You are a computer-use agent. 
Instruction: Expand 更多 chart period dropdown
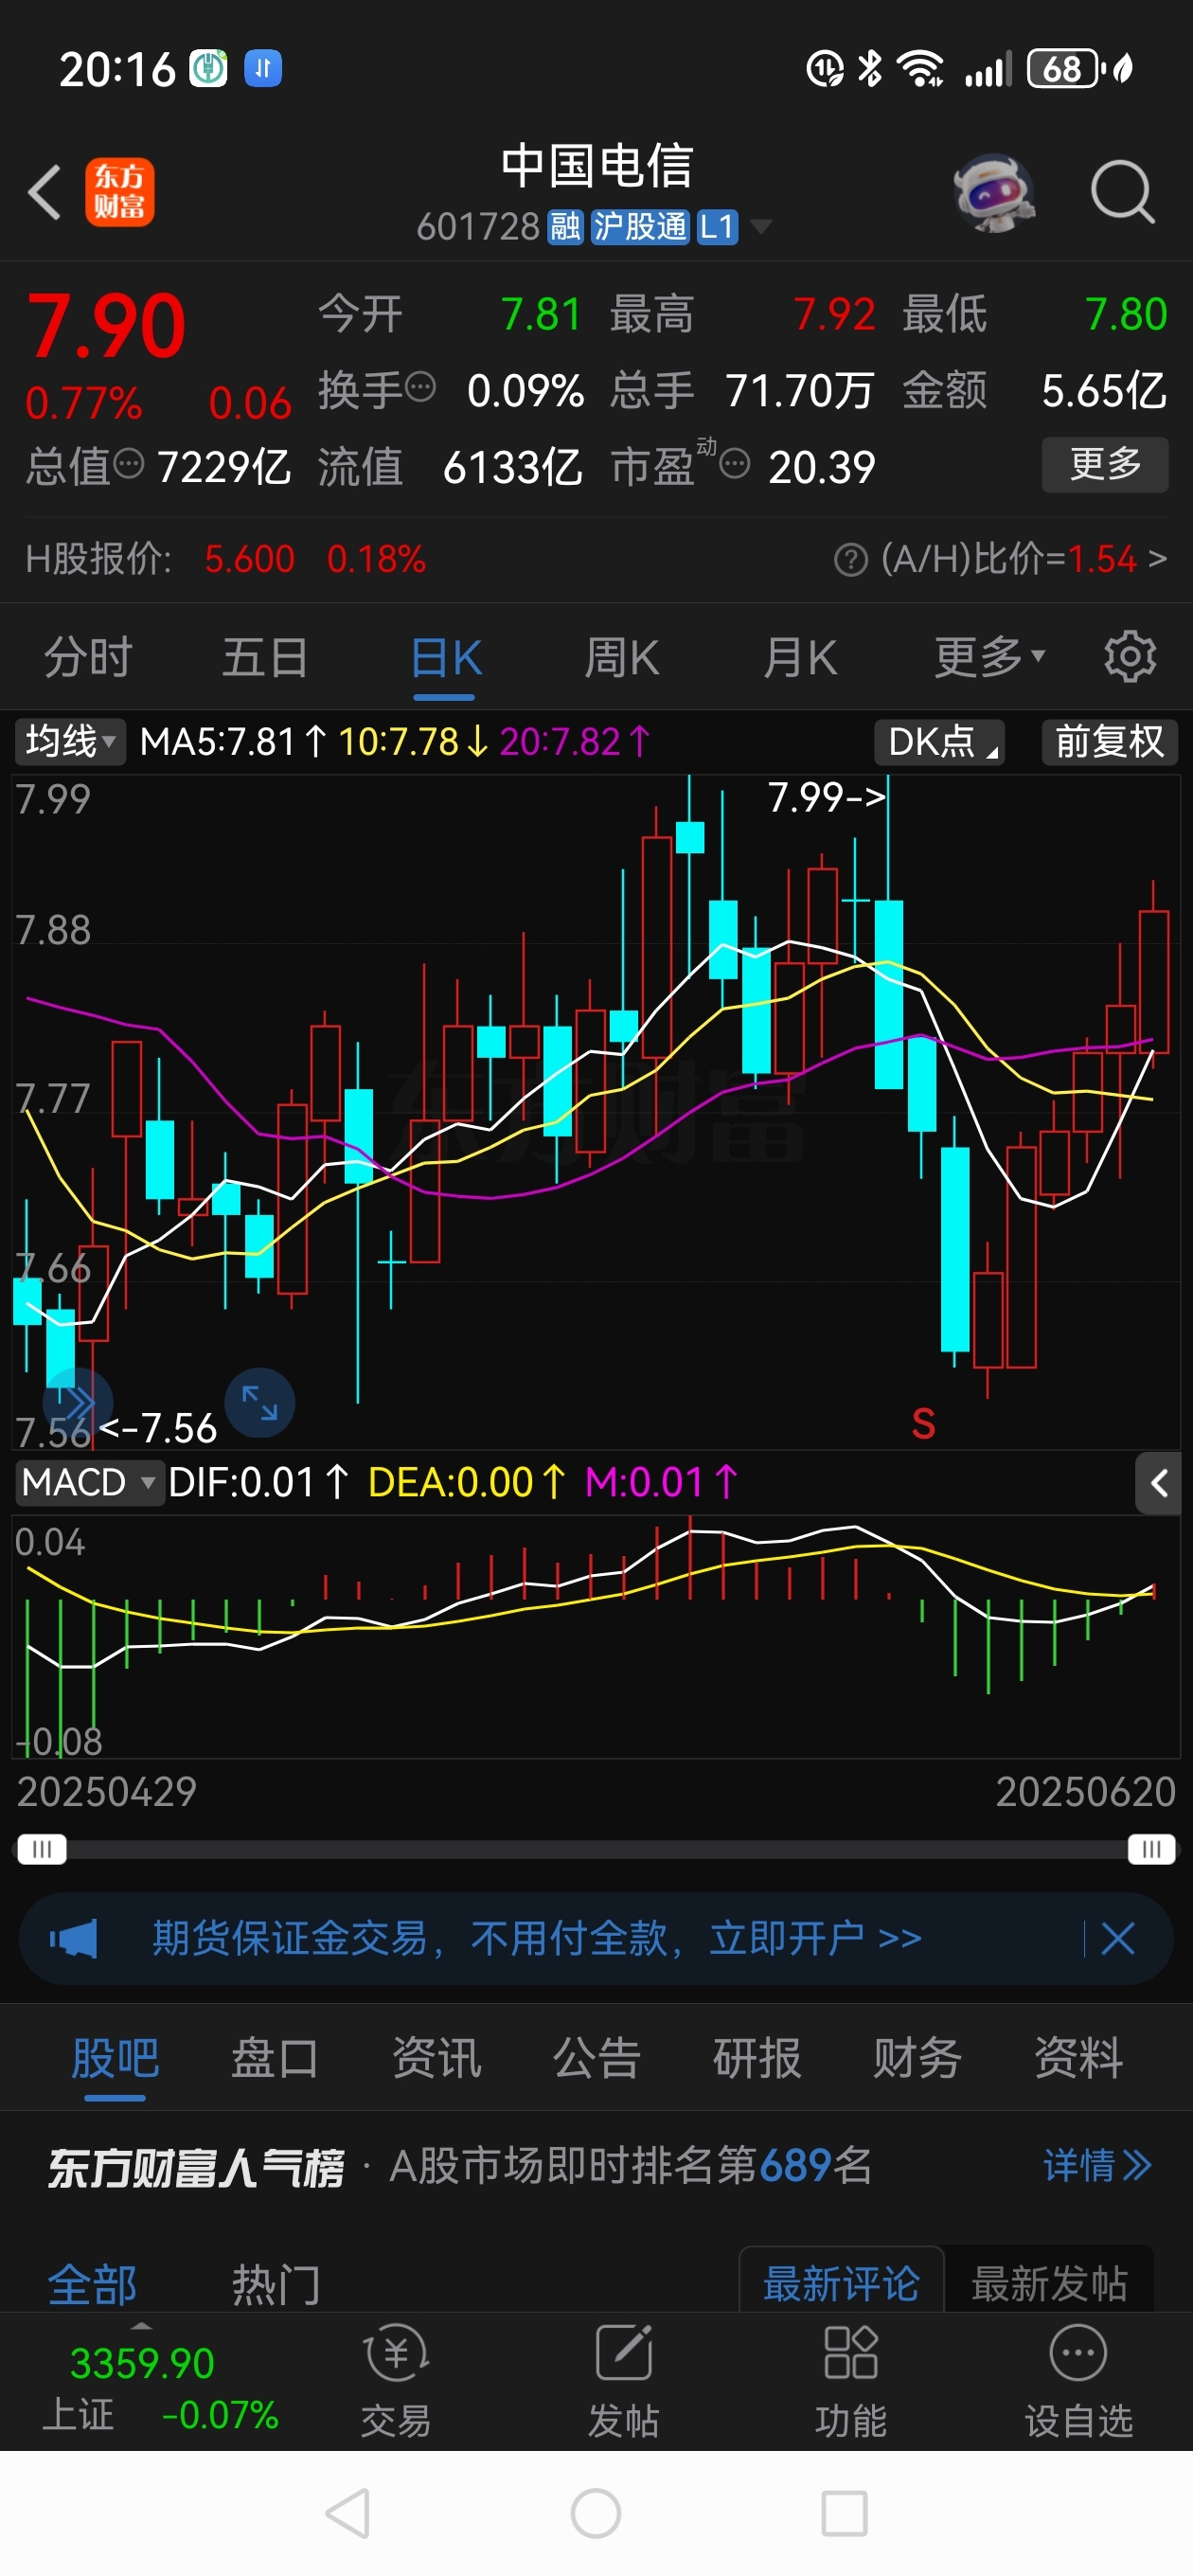(990, 658)
